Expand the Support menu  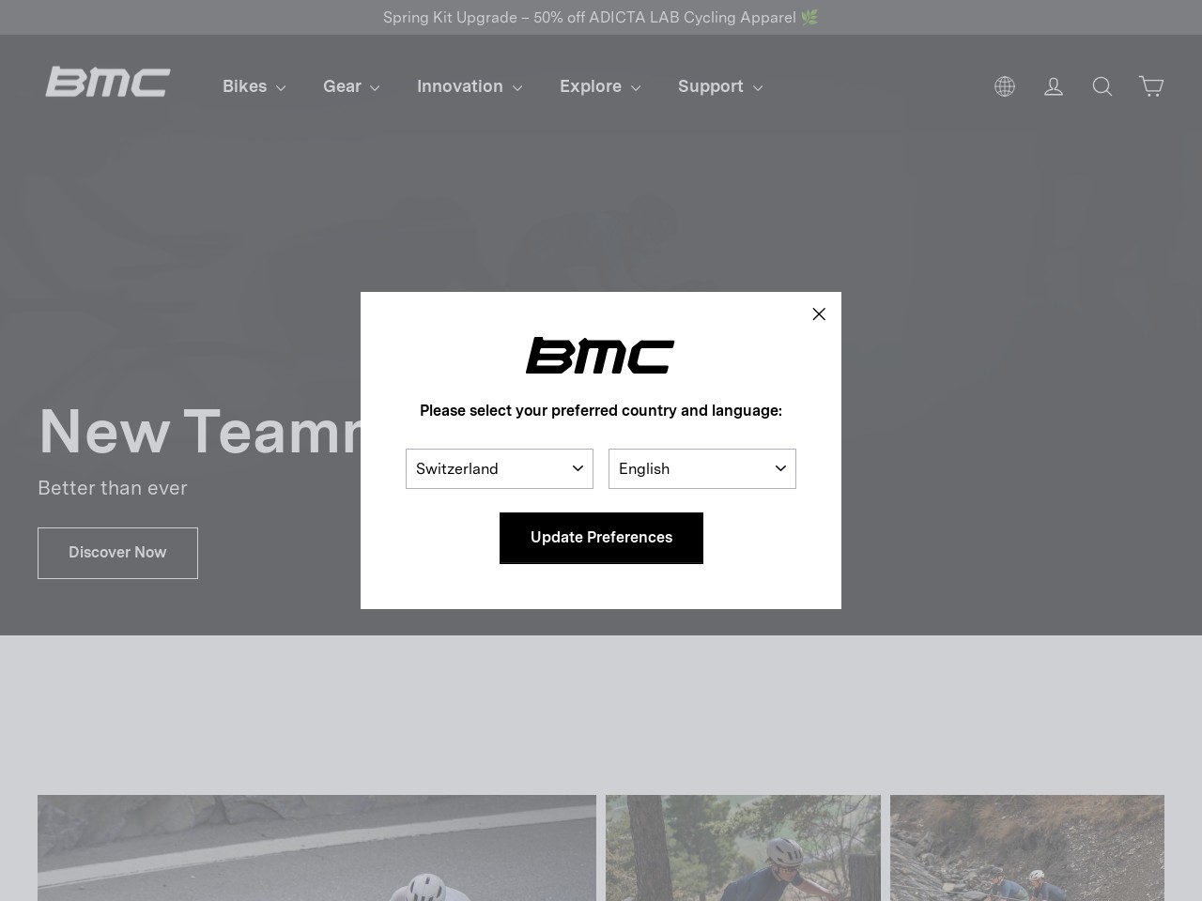coord(720,86)
